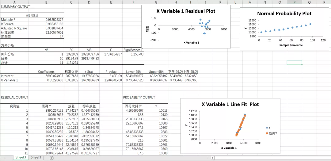Click the horizontal scrollbar left arrow
This screenshot has width=331, height=161.
[x=212, y=158]
